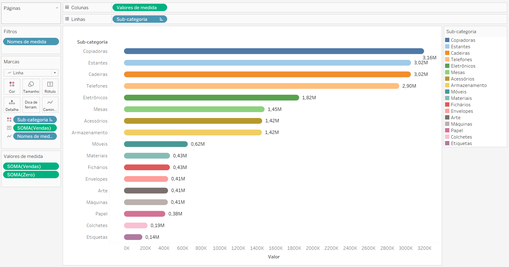Select Arte in the color legend
Viewport: 509px width, 267px height.
456,117
